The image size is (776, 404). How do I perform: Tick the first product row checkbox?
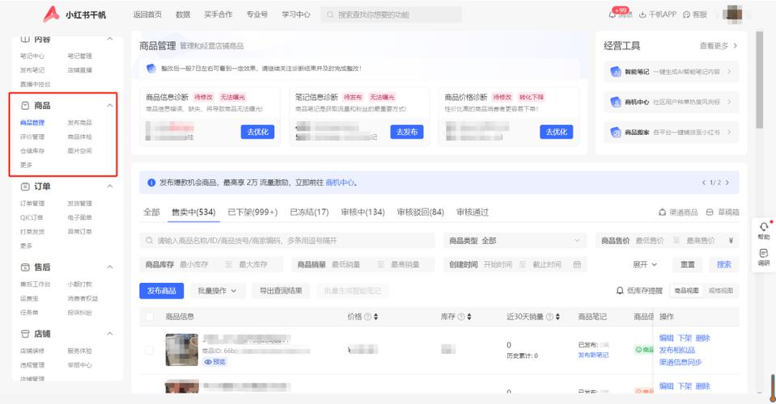[150, 350]
